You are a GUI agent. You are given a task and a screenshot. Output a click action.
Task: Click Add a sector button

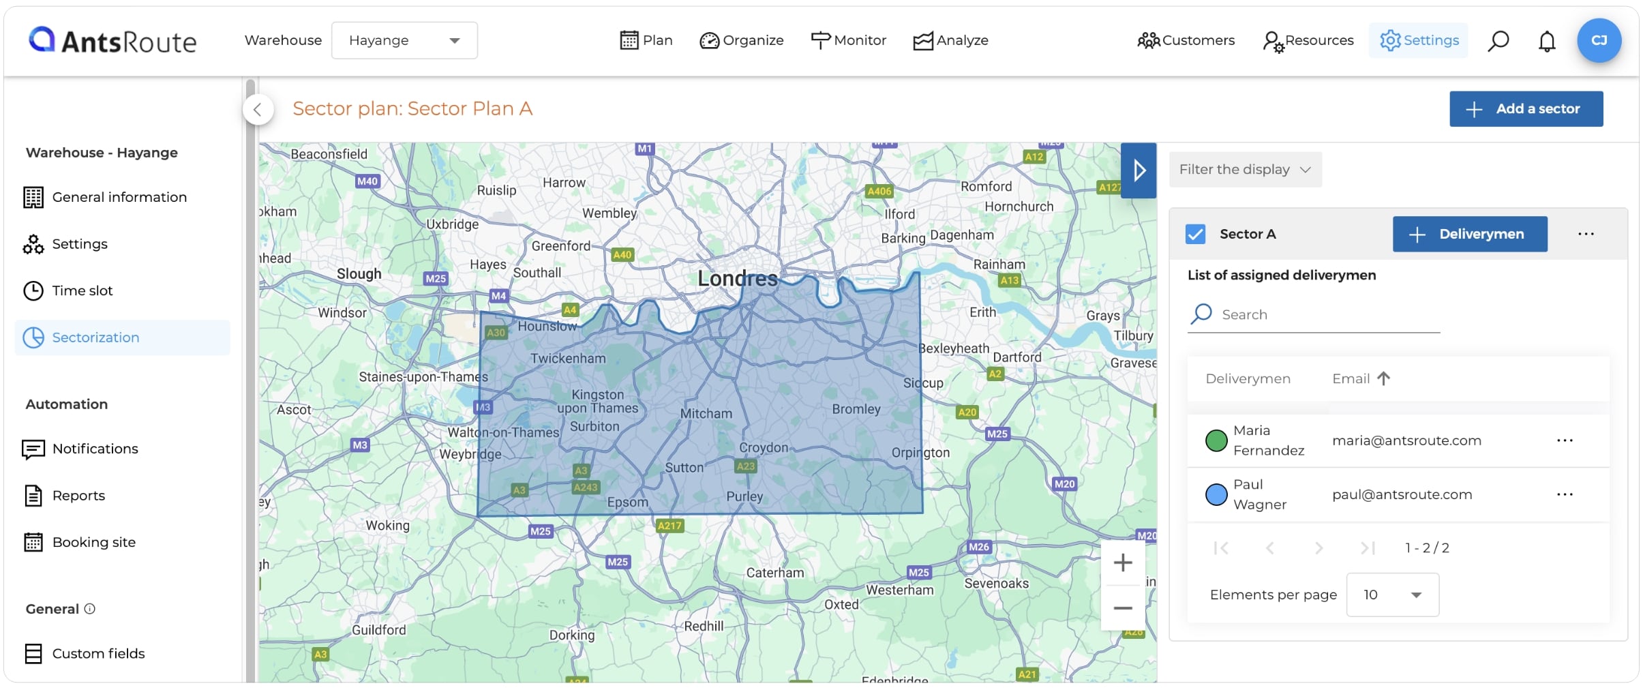click(1526, 108)
